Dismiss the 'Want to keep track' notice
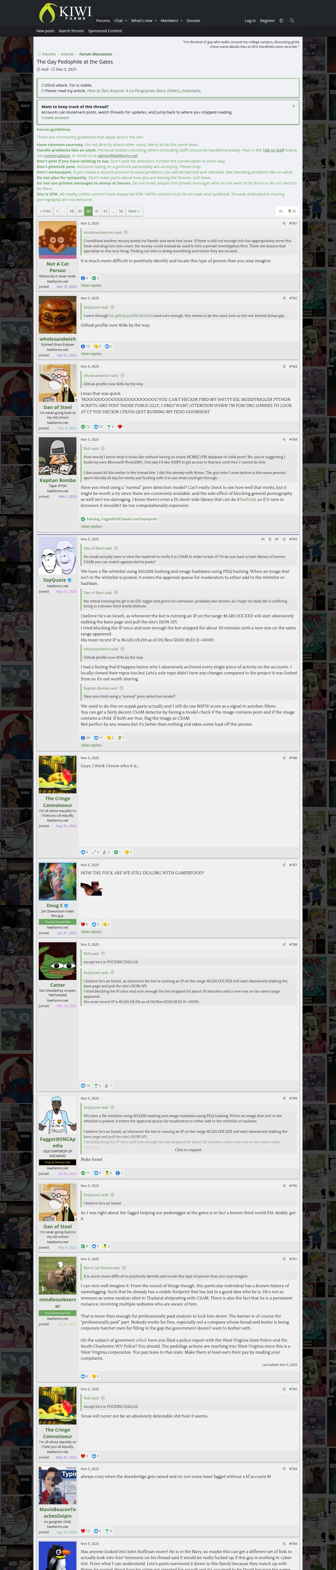 [293, 106]
